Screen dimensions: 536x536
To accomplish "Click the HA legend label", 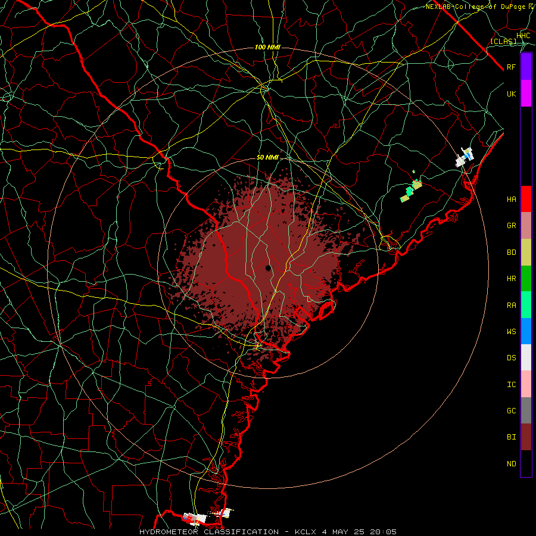I will point(511,200).
